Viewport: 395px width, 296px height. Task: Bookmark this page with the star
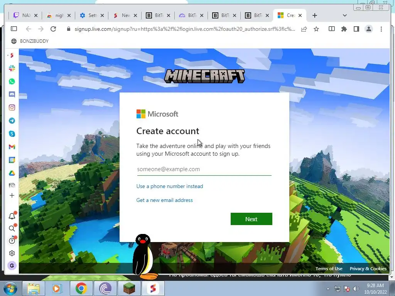316,29
